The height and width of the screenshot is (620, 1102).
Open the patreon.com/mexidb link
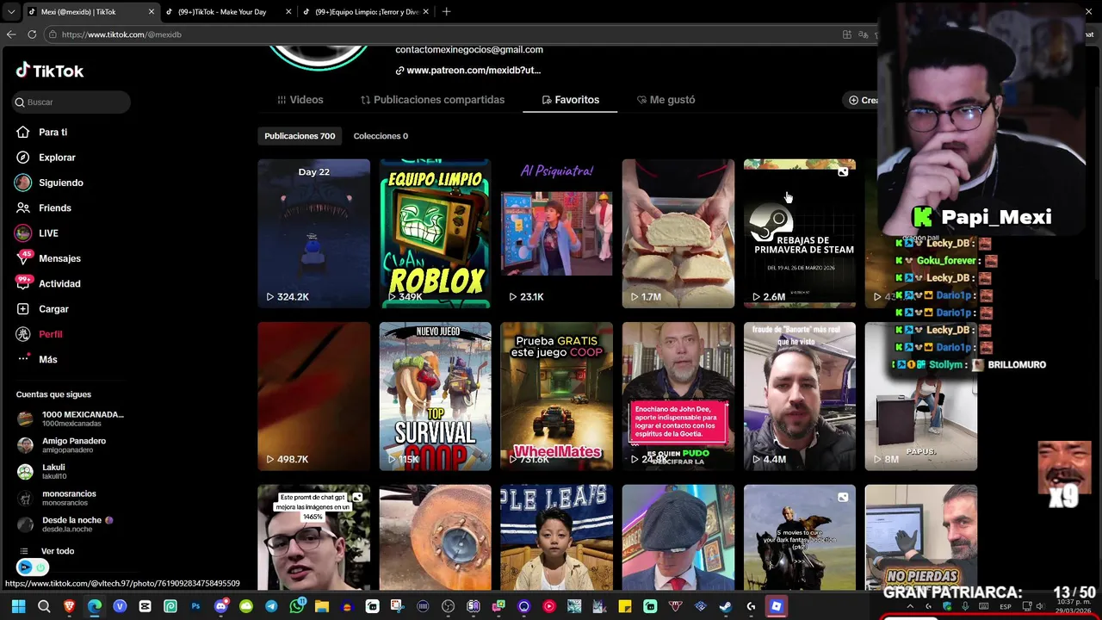467,71
